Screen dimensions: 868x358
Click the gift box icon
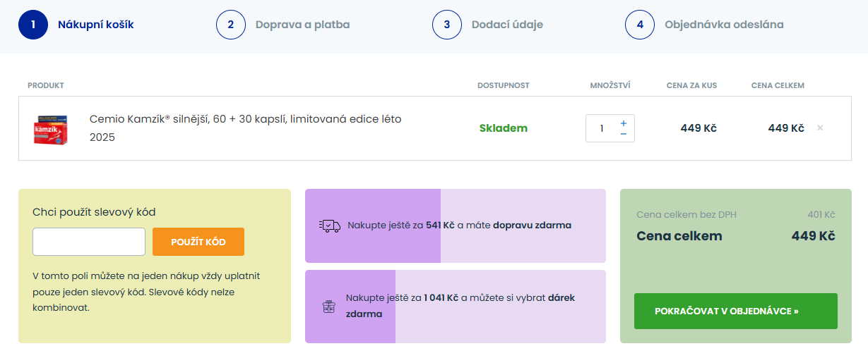tap(328, 307)
